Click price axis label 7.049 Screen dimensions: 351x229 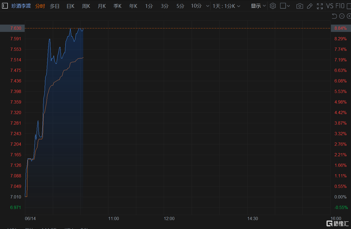tap(16, 186)
